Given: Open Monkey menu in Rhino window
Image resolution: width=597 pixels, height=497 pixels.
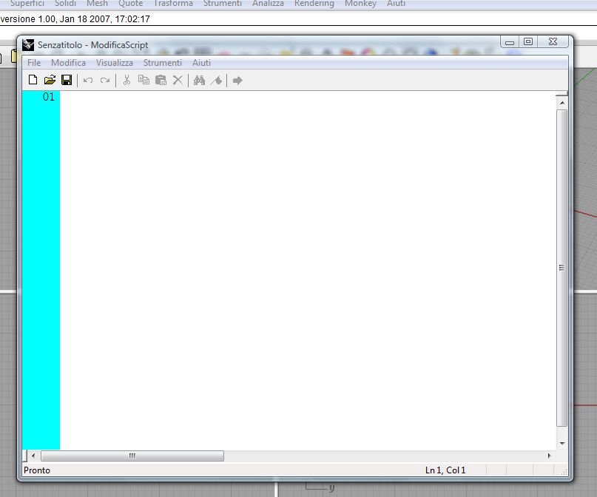Looking at the screenshot, I should pos(360,4).
